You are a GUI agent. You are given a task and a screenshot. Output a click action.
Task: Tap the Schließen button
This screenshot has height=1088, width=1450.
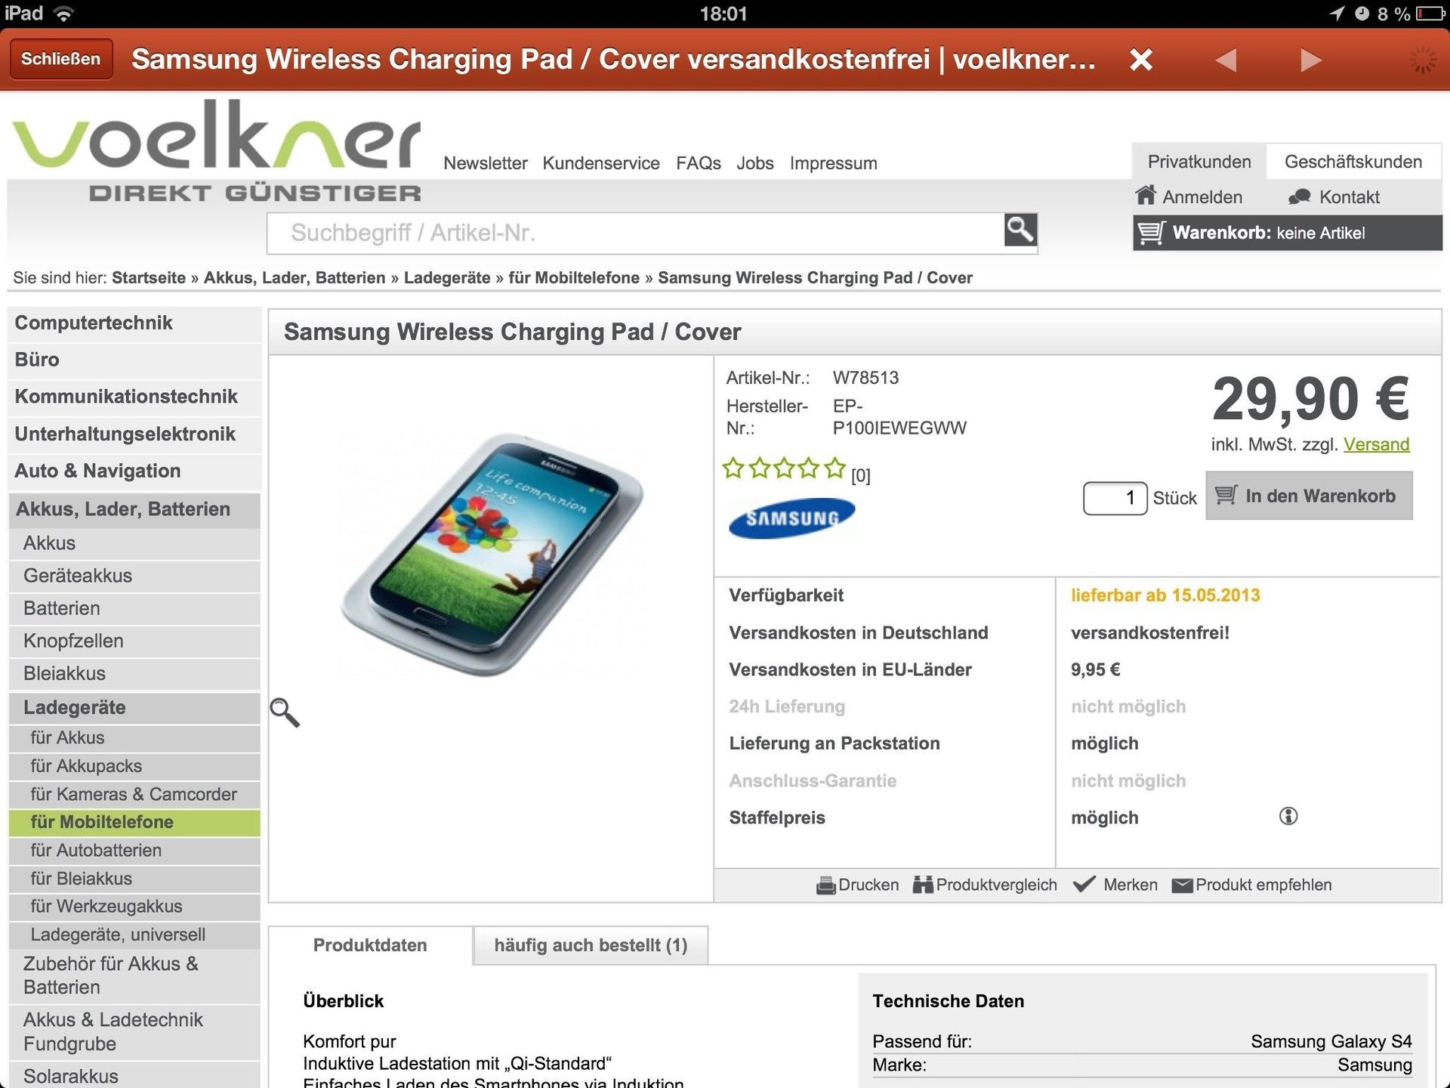(x=60, y=59)
